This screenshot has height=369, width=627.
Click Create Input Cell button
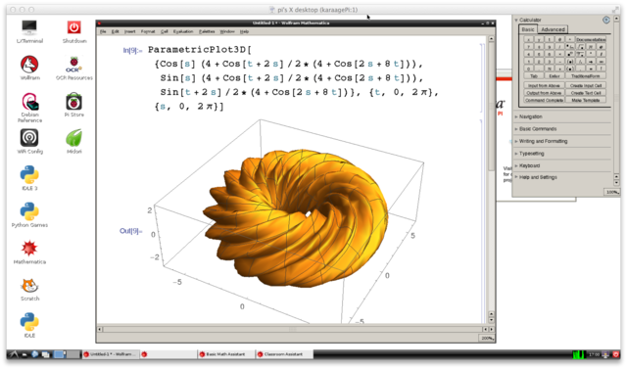click(586, 85)
